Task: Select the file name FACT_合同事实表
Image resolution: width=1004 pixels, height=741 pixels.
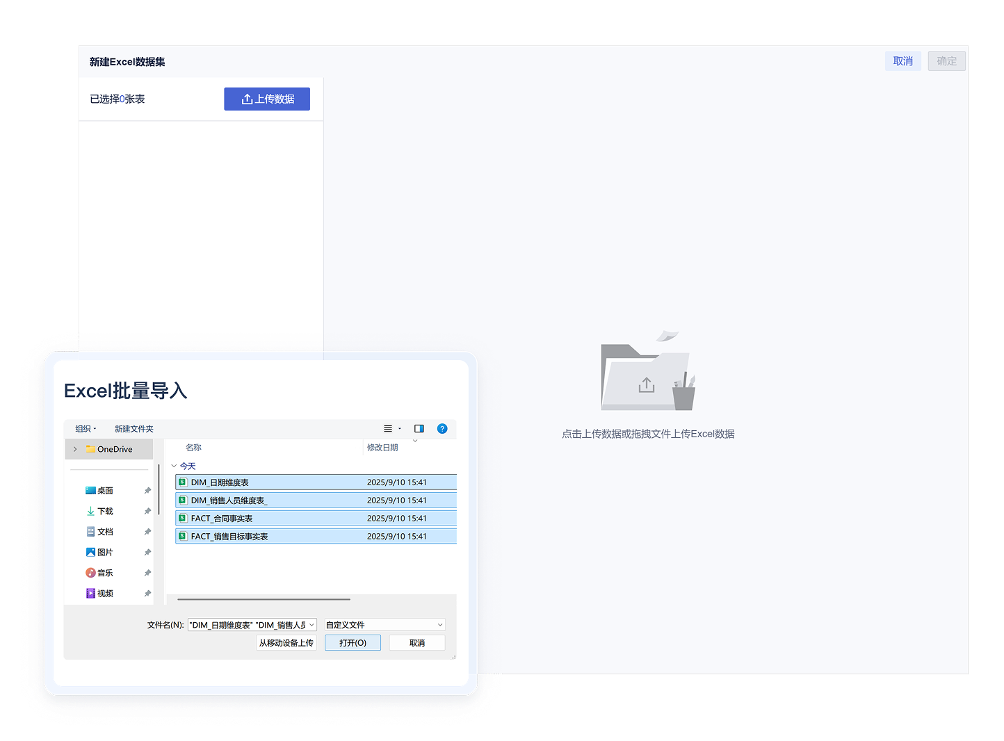Action: click(222, 519)
